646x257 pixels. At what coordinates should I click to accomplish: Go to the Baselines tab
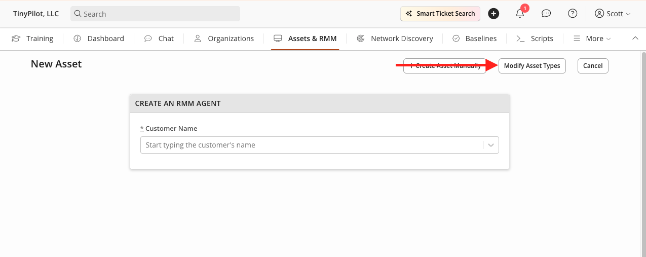(474, 39)
